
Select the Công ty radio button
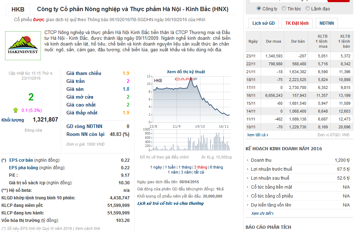click(259, 9)
